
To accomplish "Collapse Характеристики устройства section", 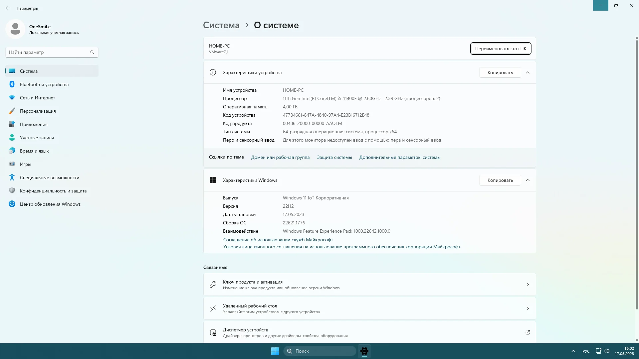I will [528, 72].
